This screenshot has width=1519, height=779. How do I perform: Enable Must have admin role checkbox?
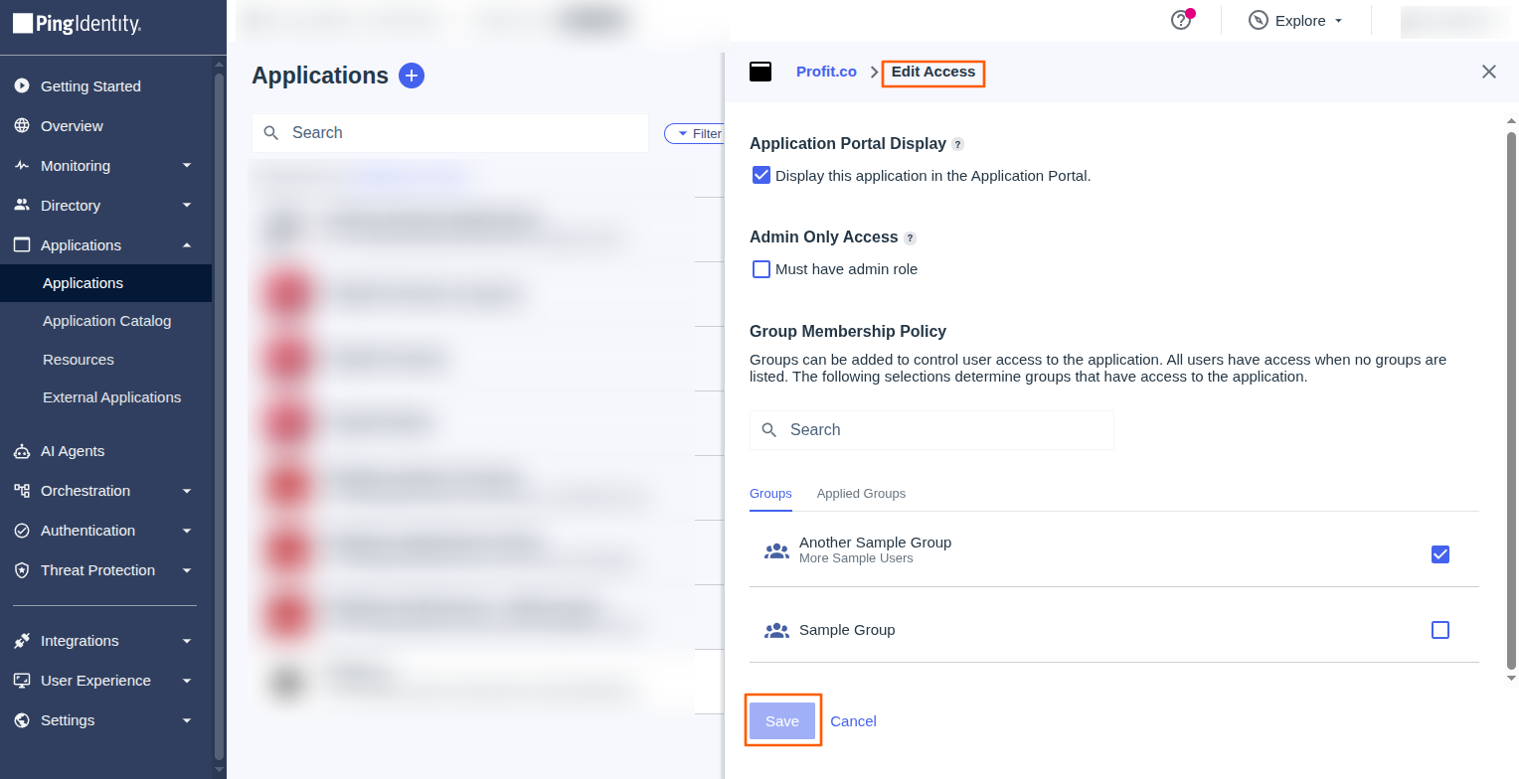[761, 269]
